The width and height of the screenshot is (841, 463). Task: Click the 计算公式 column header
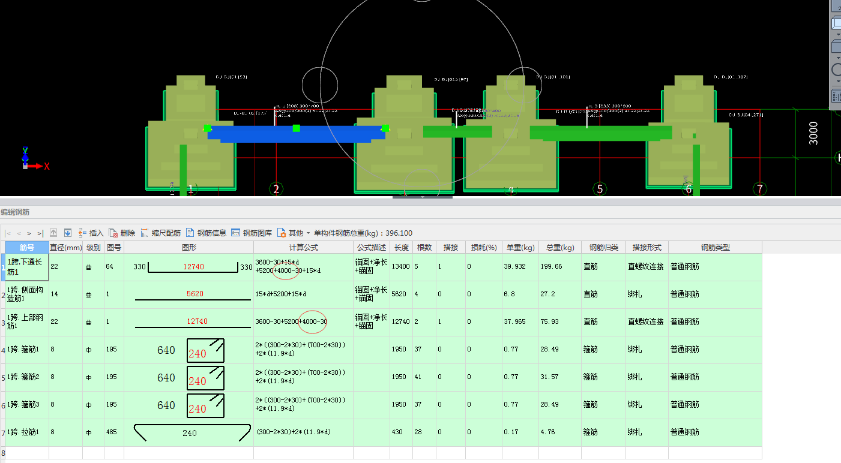303,247
